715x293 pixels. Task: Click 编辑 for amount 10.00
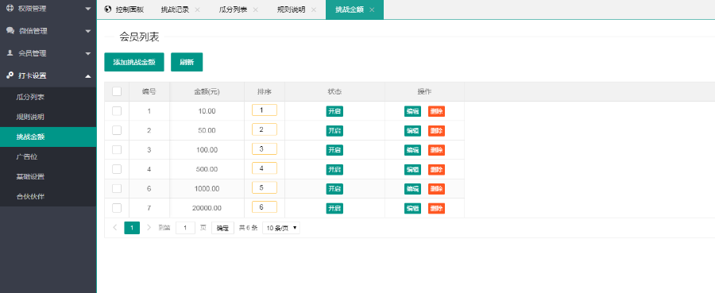tap(412, 111)
